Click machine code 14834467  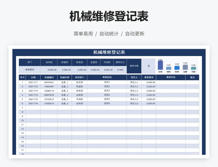tap(49, 86)
